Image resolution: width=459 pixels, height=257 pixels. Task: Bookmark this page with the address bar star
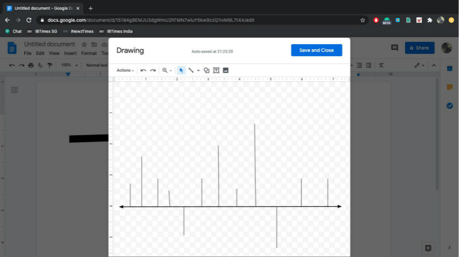[363, 20]
